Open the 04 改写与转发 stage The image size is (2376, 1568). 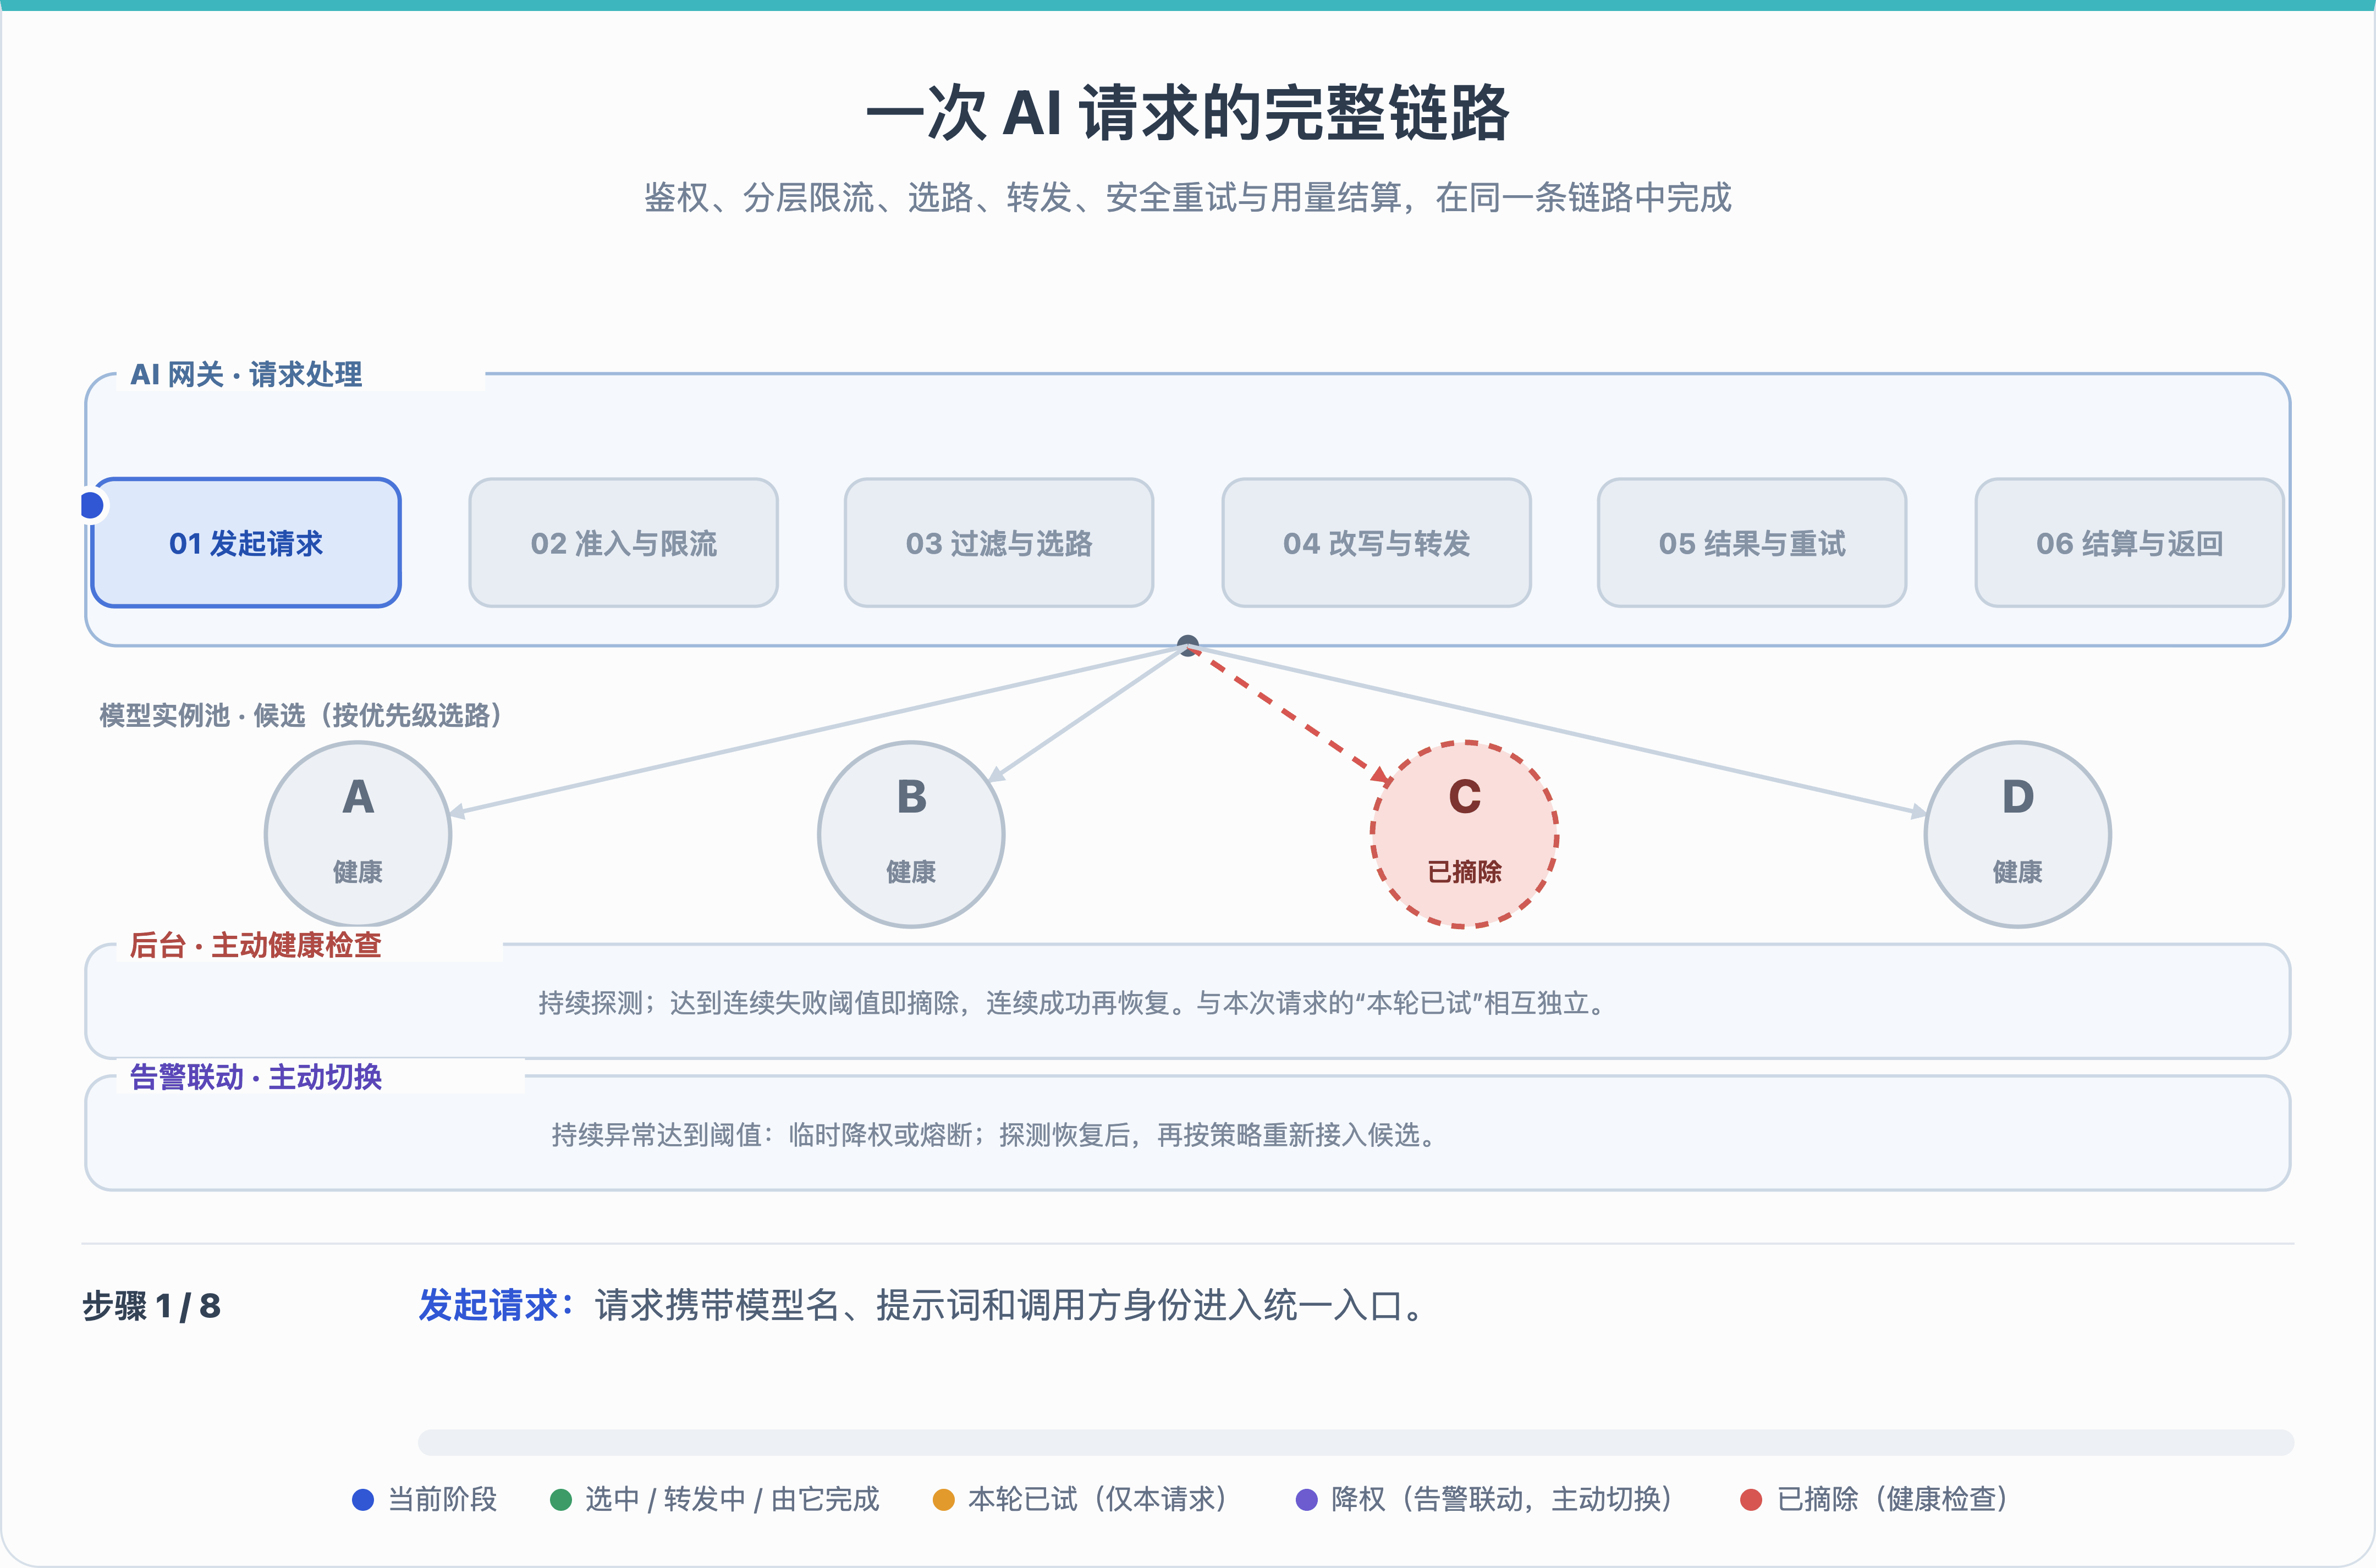tap(1377, 542)
